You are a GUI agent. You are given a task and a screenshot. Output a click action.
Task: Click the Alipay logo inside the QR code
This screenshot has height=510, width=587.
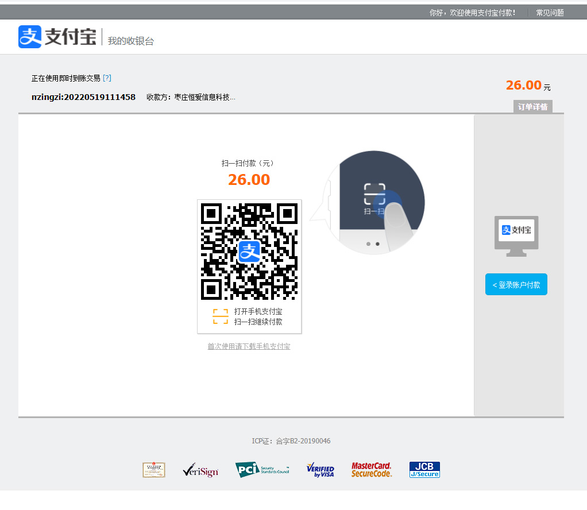coord(249,251)
